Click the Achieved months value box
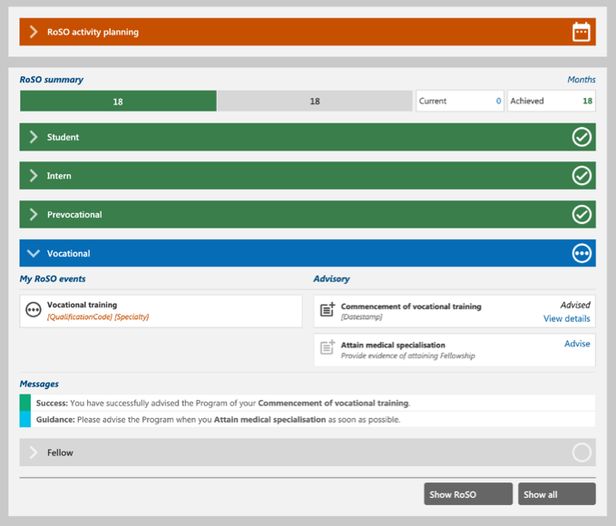Viewport: 616px width, 526px height. 552,102
